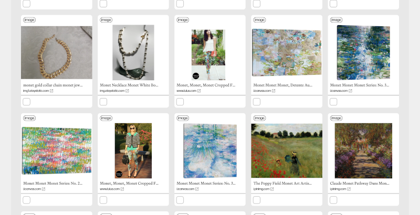Visit img1.etsystatic.com source under gold chain
The width and height of the screenshot is (420, 215).
point(36,91)
